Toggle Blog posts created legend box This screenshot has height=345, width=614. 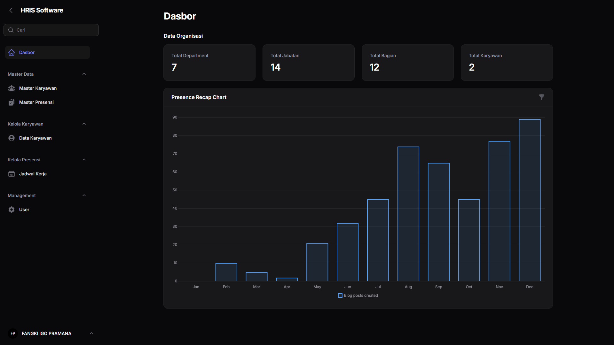click(x=340, y=295)
